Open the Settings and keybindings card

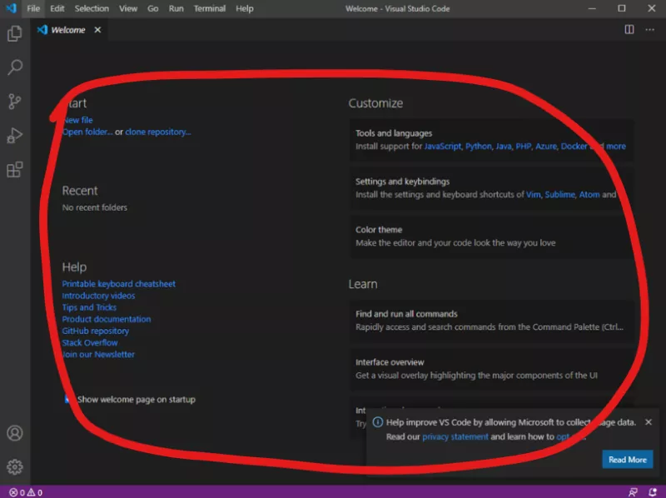click(491, 188)
